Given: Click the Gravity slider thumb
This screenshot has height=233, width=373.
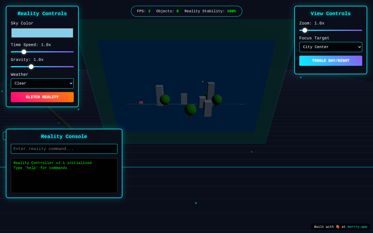Looking at the screenshot, I should [x=31, y=67].
